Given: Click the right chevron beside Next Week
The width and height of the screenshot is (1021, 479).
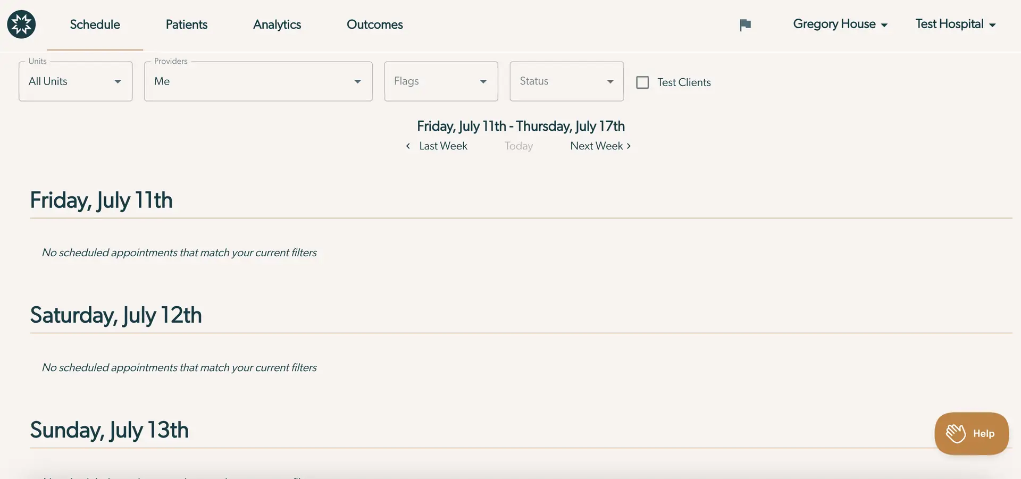Looking at the screenshot, I should pyautogui.click(x=629, y=146).
